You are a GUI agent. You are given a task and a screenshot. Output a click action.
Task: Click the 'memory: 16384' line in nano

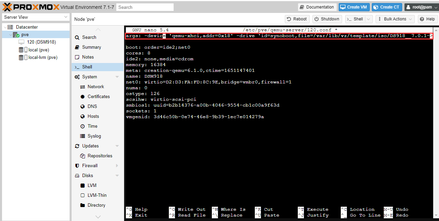point(146,65)
